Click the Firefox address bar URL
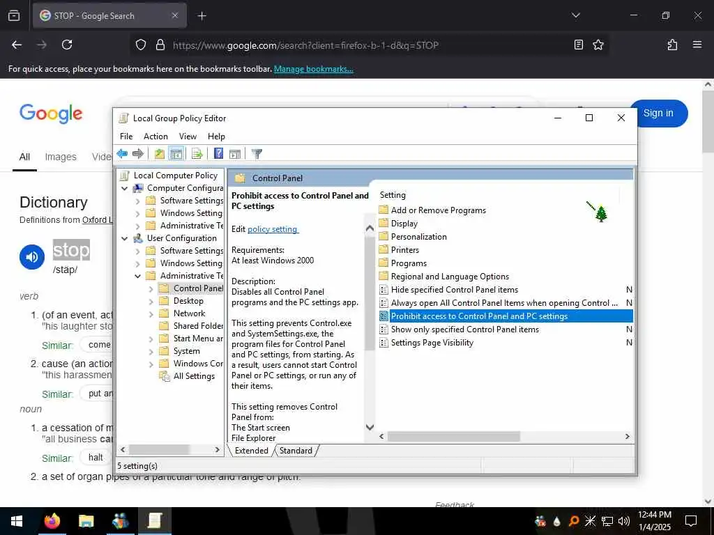The image size is (714, 535). coord(305,45)
